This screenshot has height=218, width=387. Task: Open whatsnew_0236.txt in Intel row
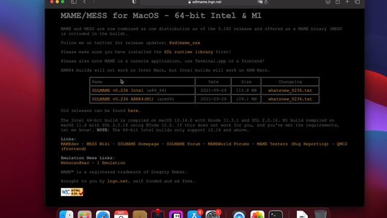point(290,90)
